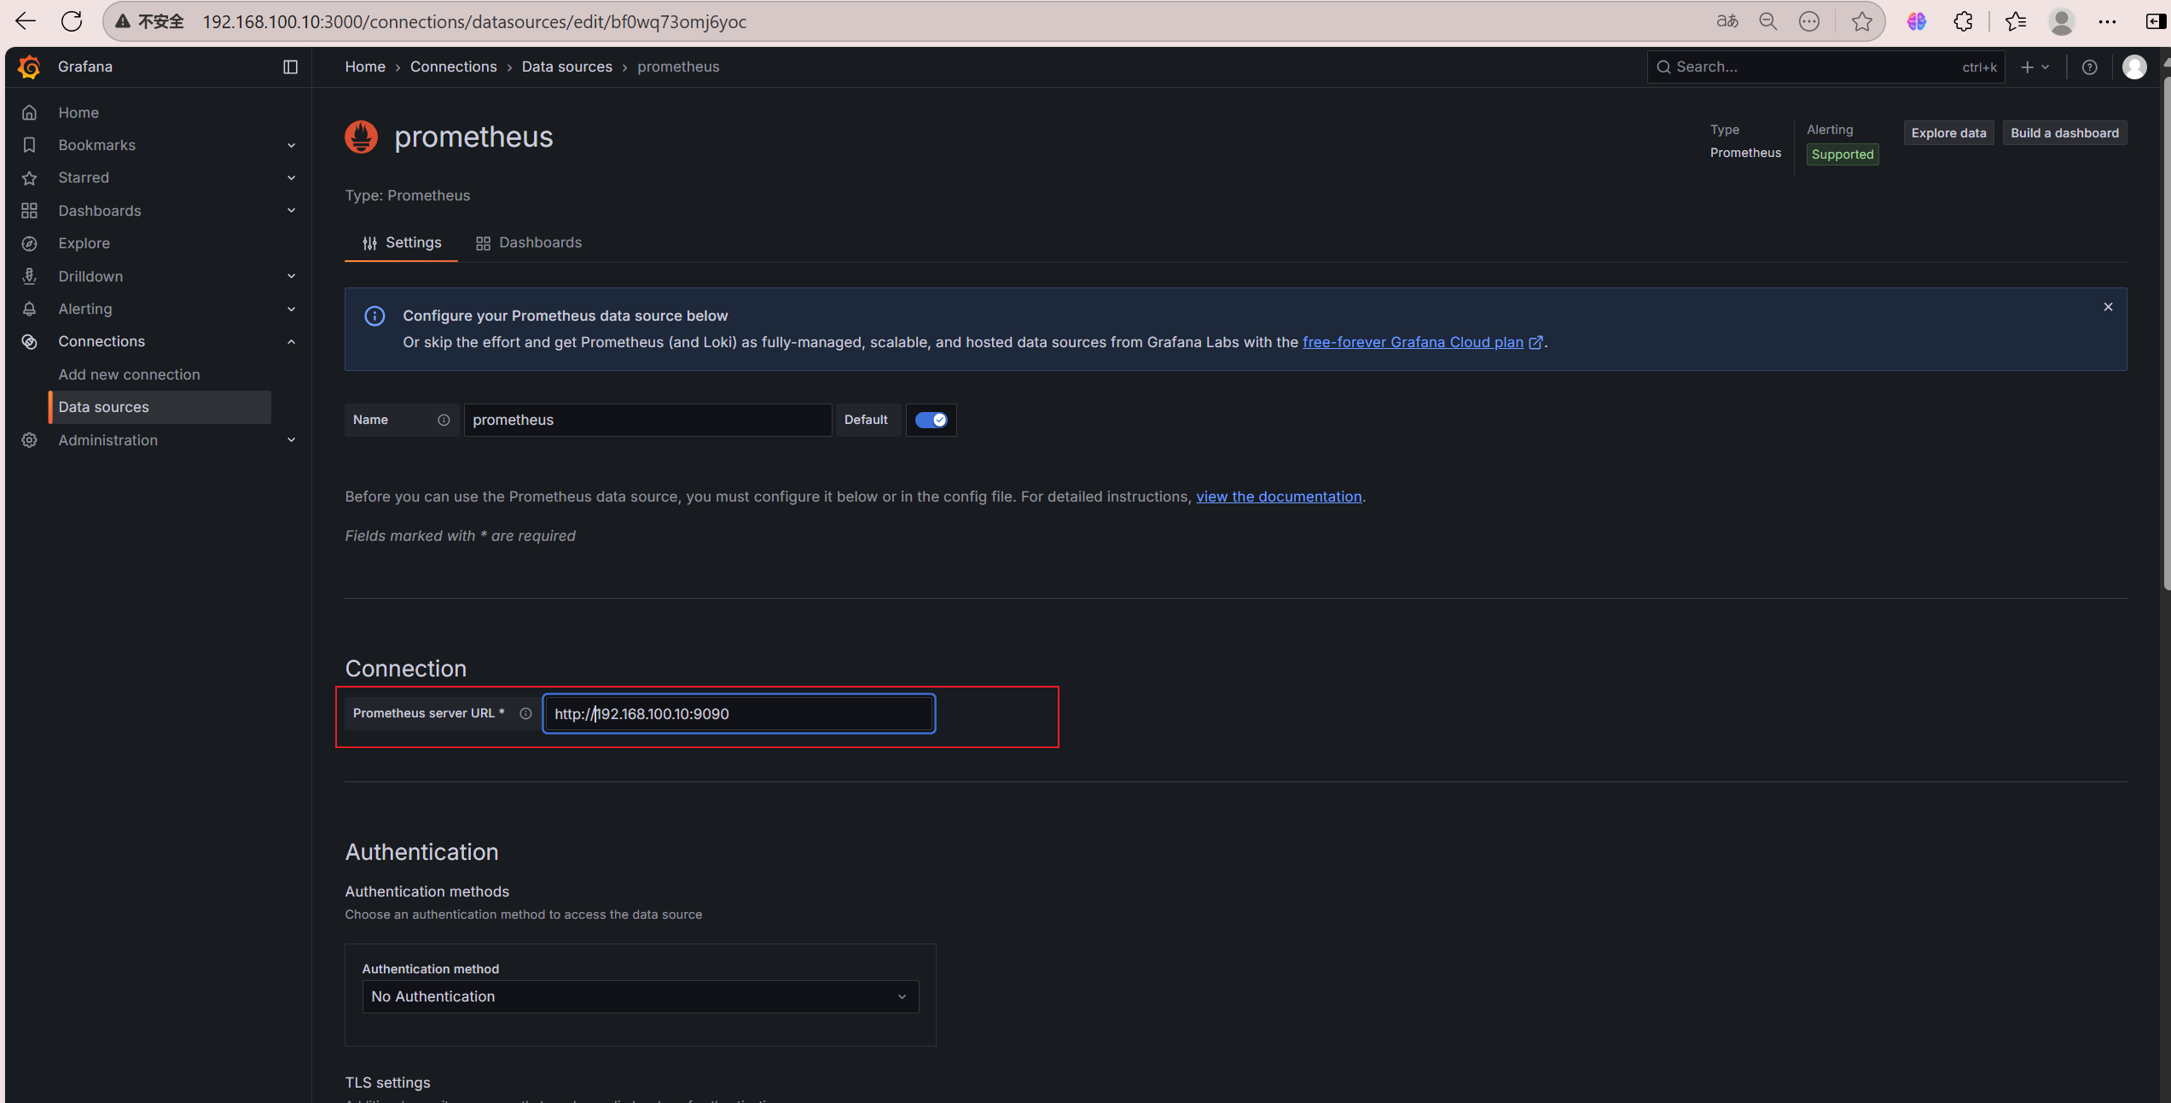Click the not-secure warning icon in address bar

(123, 21)
